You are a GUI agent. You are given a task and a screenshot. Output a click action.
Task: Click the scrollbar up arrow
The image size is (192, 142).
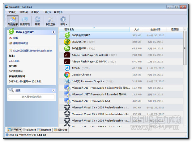[185, 29]
